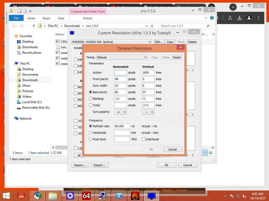Click the Action Center flag tray icon
Image resolution: width=269 pixels, height=201 pixels.
tap(231, 196)
